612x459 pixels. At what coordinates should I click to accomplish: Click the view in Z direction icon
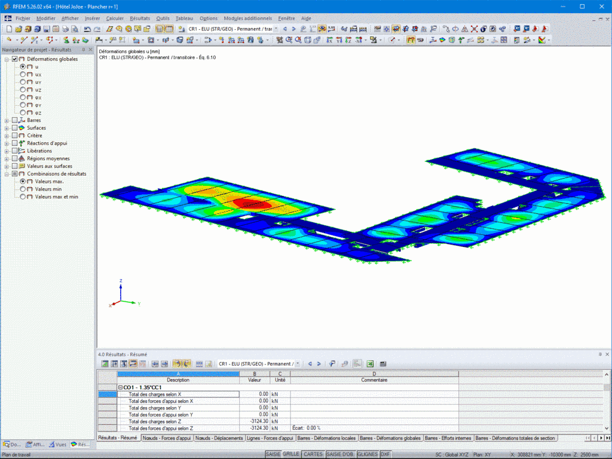[348, 40]
